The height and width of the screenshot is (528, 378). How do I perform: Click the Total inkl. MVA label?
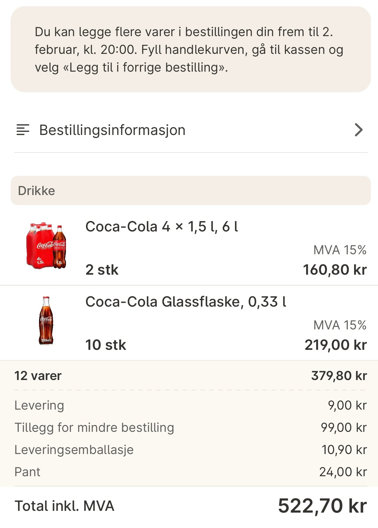64,506
